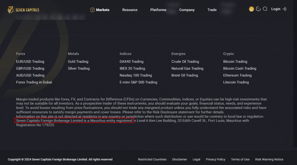The width and height of the screenshot is (297, 165).
Task: Select Ethereum Trading link
Action: (237, 75)
